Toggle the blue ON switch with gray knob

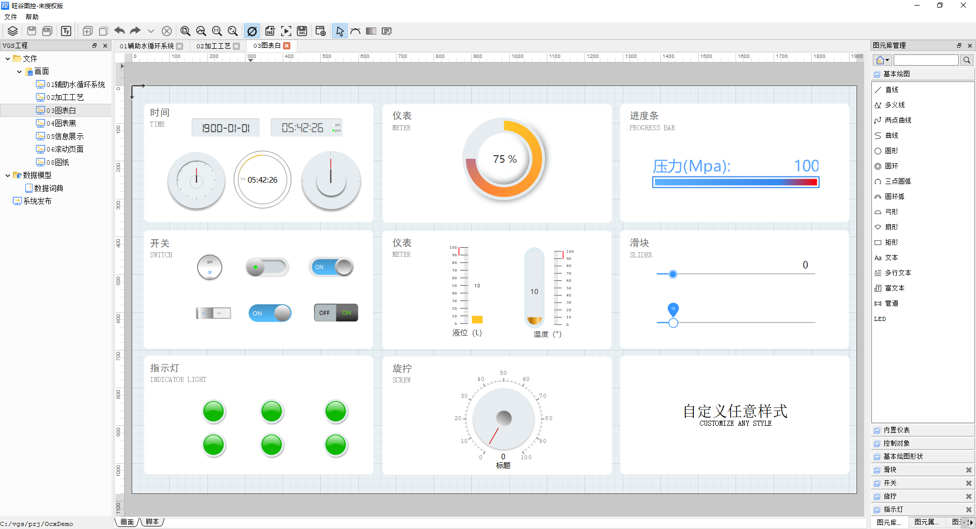click(x=331, y=267)
